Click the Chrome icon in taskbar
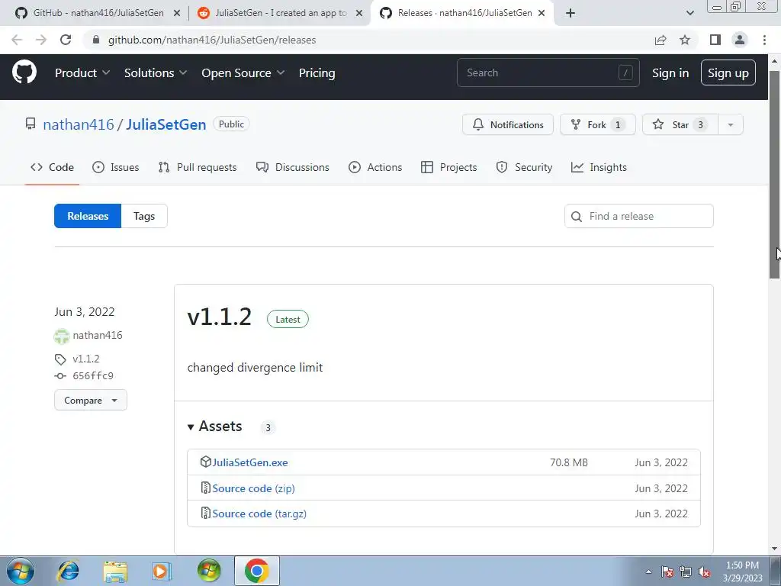The width and height of the screenshot is (781, 586). click(256, 571)
